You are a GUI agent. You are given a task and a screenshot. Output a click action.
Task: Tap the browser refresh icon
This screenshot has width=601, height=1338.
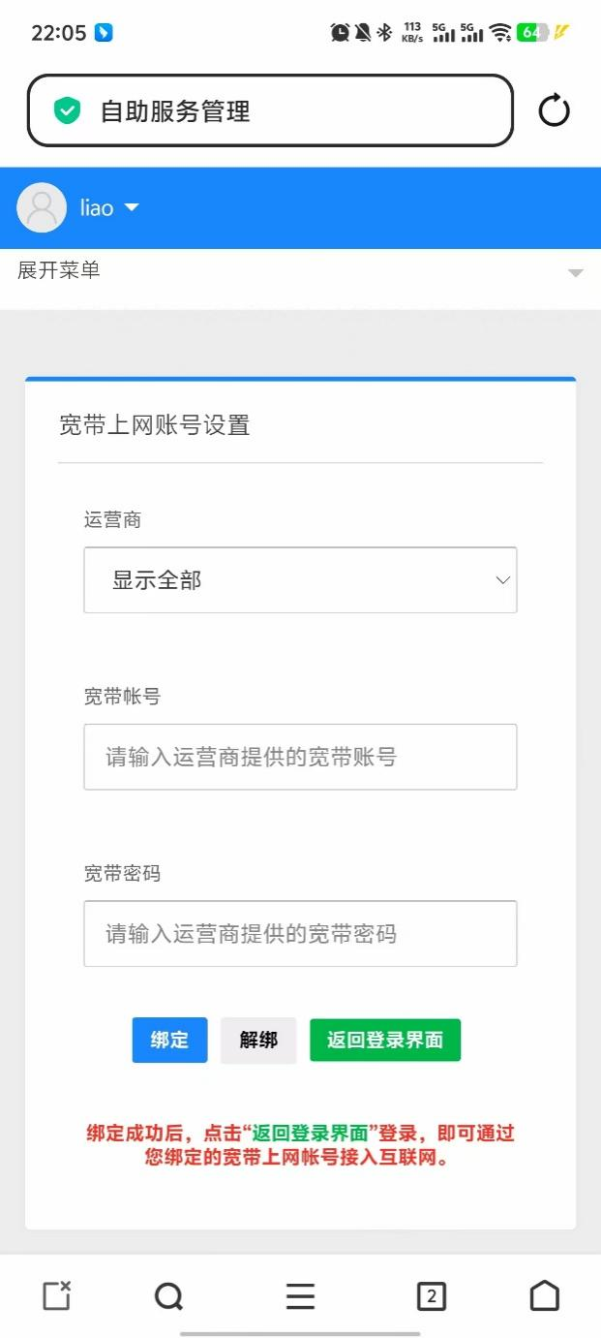[x=554, y=110]
